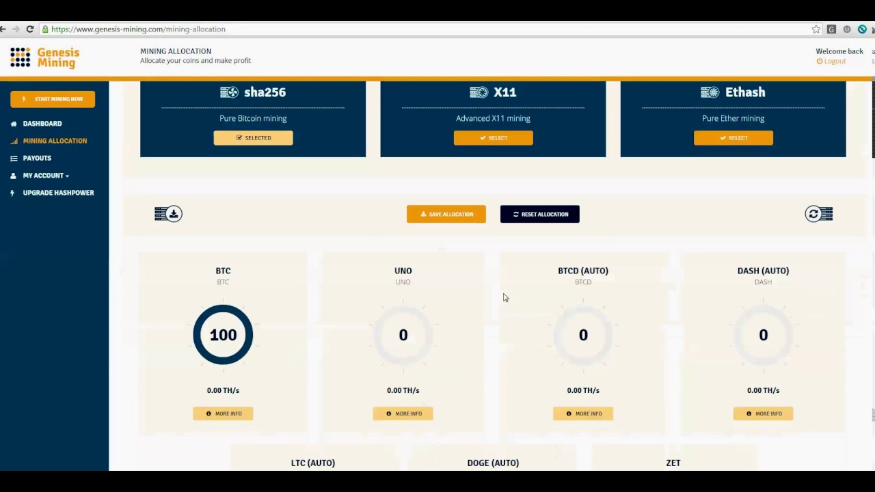Screen dimensions: 875x492
Task: Click the sha256 mining rig icon
Action: tap(229, 92)
